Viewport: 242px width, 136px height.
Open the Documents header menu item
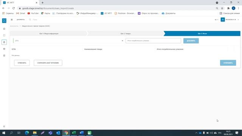21,20
